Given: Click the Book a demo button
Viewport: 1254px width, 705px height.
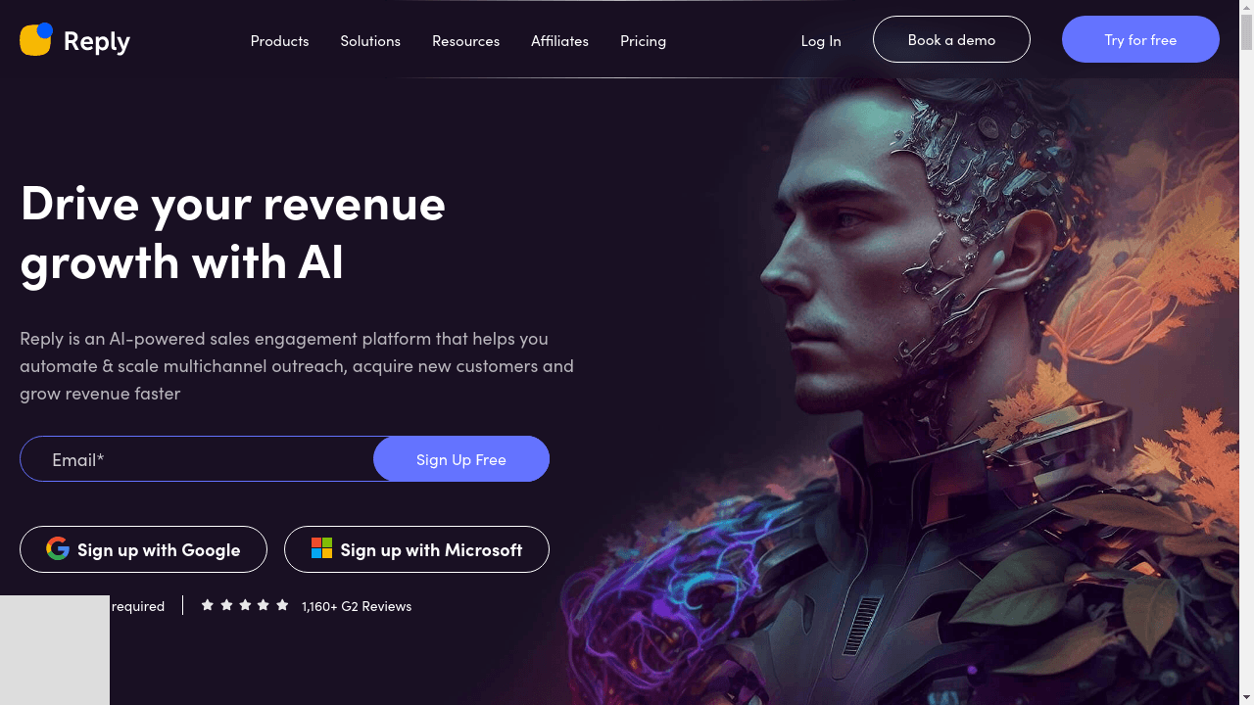Looking at the screenshot, I should (951, 39).
